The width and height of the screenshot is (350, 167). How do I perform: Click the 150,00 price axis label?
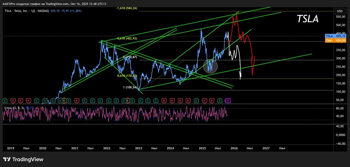pos(341,83)
